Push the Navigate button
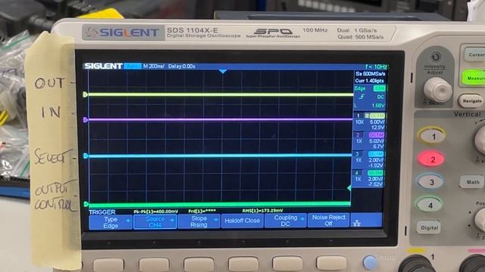This screenshot has height=272, width=485. tap(471, 100)
